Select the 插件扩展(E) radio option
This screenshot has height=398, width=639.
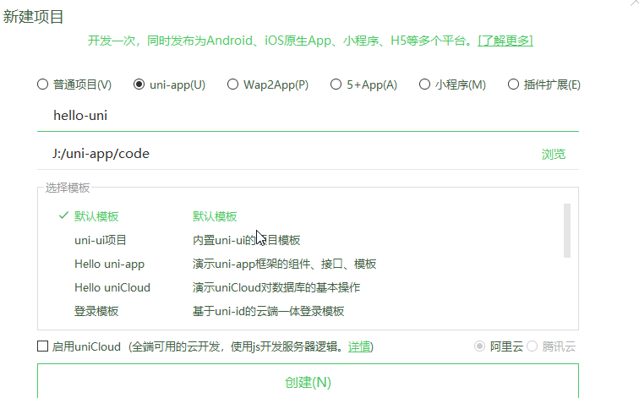click(x=514, y=85)
